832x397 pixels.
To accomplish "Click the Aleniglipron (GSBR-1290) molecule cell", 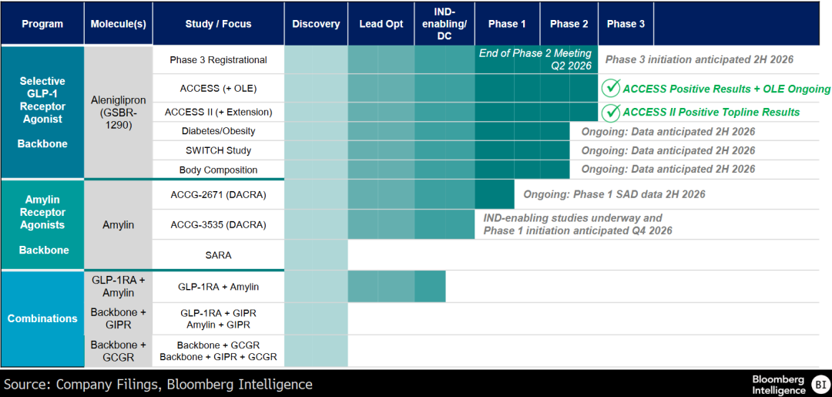I will pos(118,112).
